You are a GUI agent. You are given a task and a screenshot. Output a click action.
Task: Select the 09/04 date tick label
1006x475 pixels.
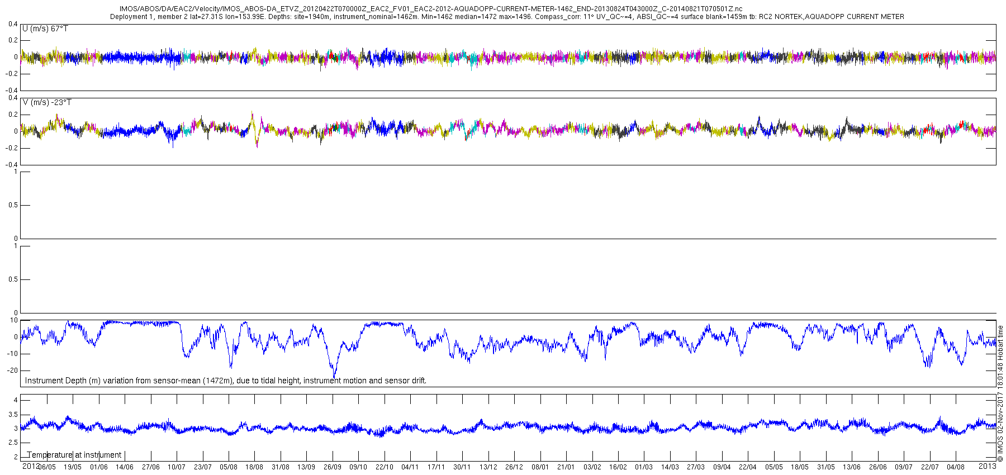point(722,467)
